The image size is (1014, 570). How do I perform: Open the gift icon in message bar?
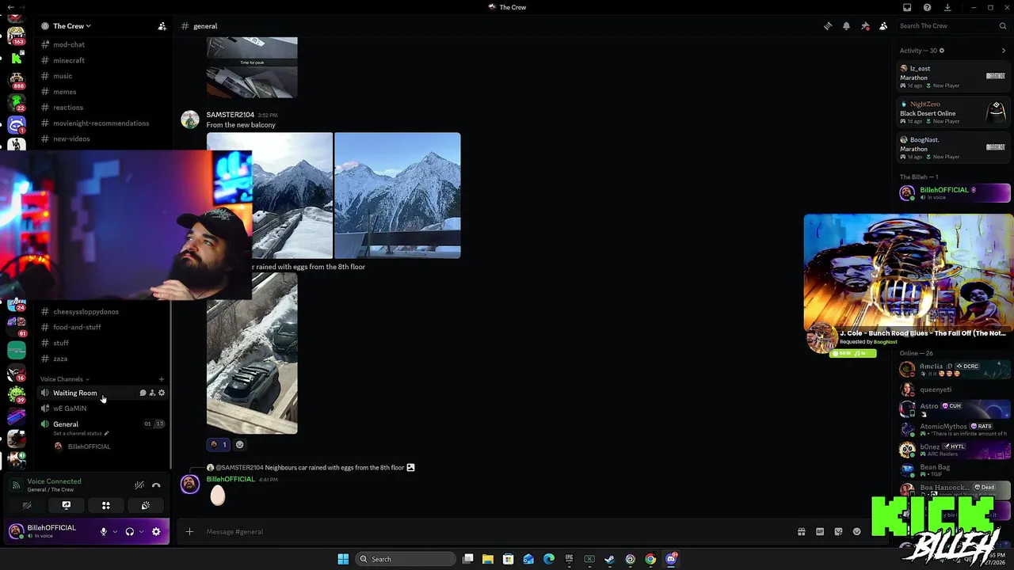[801, 532]
